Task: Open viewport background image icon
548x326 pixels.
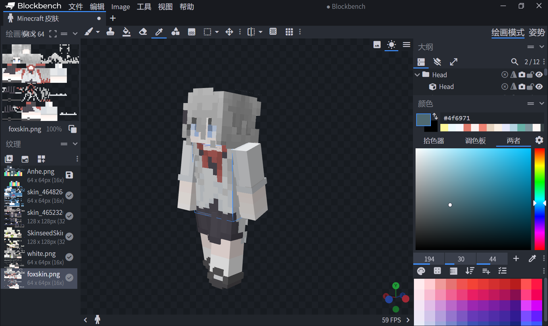Action: coord(377,45)
